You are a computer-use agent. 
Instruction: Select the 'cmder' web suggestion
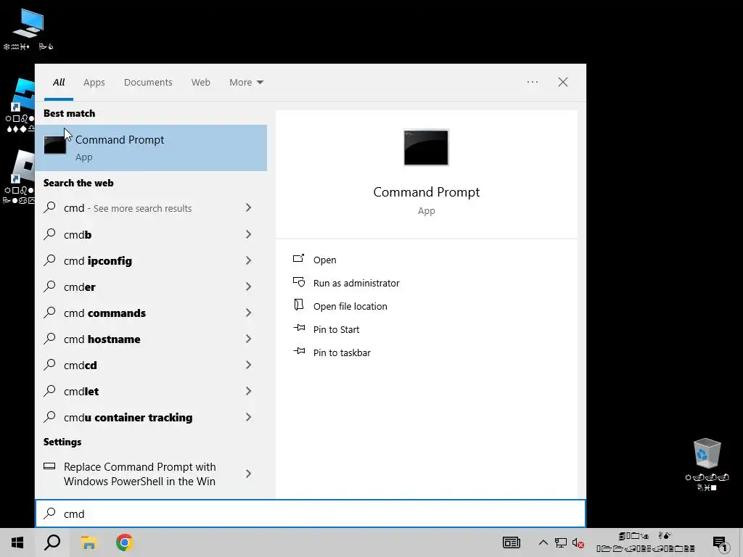(x=151, y=286)
